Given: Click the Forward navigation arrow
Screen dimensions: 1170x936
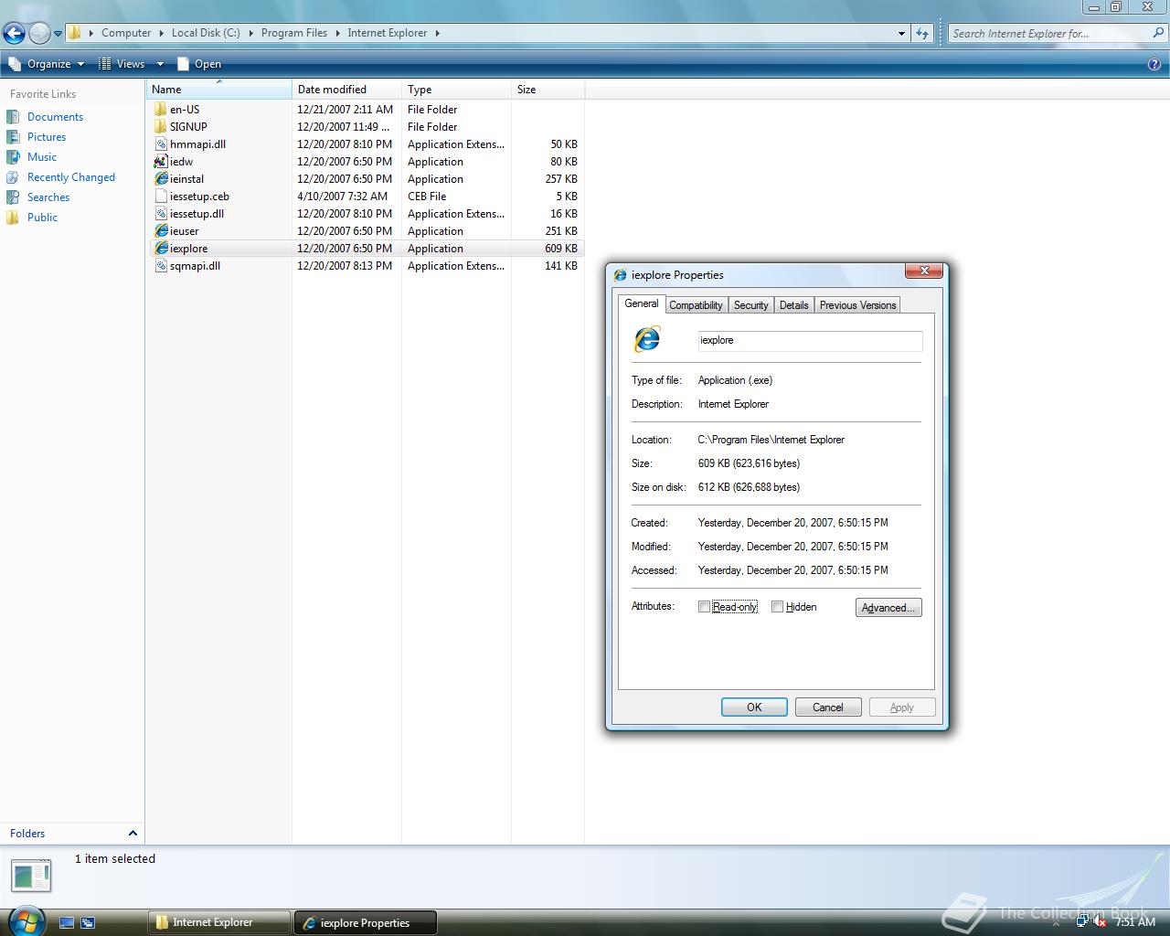Looking at the screenshot, I should (39, 34).
